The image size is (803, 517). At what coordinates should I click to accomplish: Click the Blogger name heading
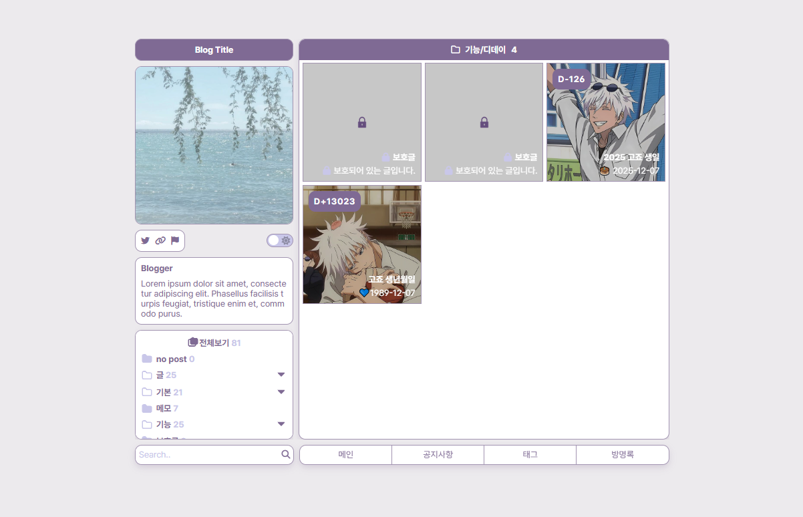pyautogui.click(x=157, y=269)
